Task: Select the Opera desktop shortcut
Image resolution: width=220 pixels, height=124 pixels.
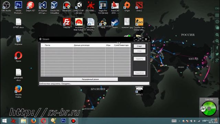Action: pos(18,57)
